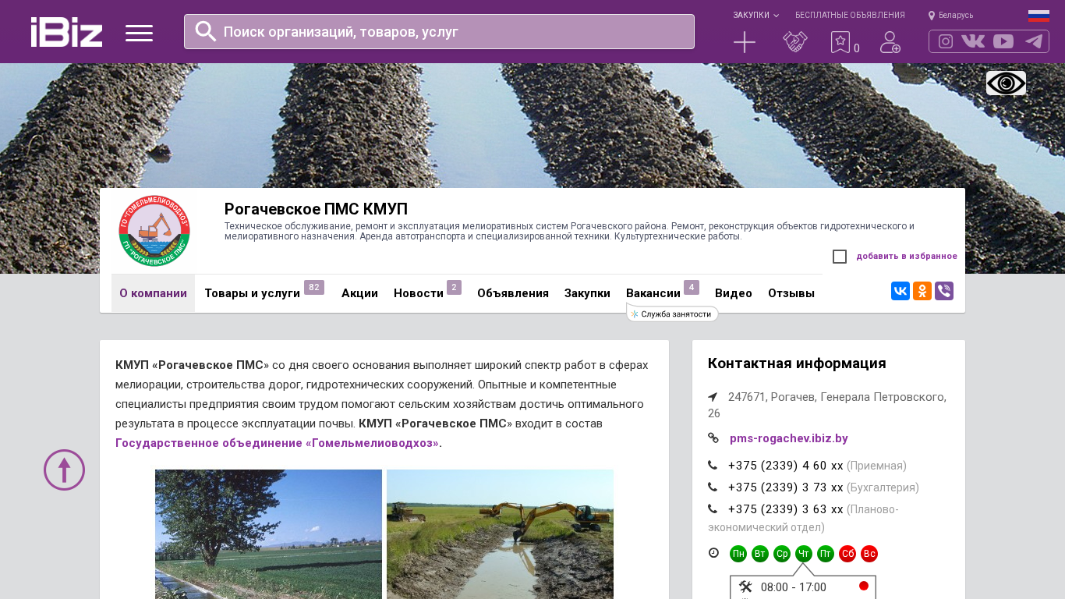Open БЕСПЛАТНЫЕ ОБЪЯВЛЕНИЯ link
This screenshot has width=1065, height=599.
point(850,16)
